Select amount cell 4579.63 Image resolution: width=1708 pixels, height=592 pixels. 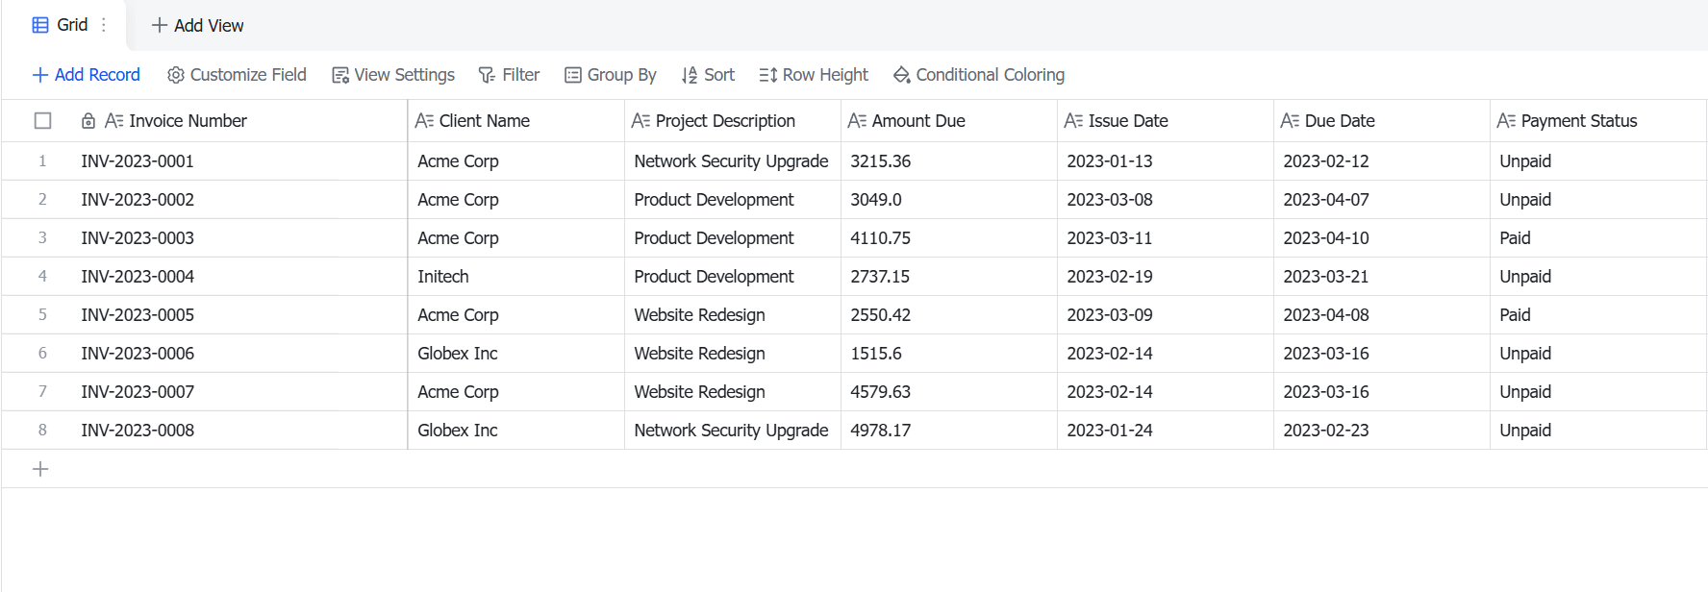(949, 392)
